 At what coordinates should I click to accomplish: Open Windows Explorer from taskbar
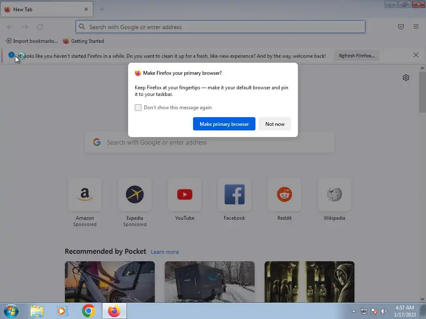37,311
